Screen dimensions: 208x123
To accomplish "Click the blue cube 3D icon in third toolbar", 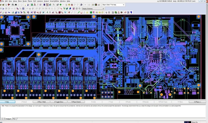I will pos(28,12).
